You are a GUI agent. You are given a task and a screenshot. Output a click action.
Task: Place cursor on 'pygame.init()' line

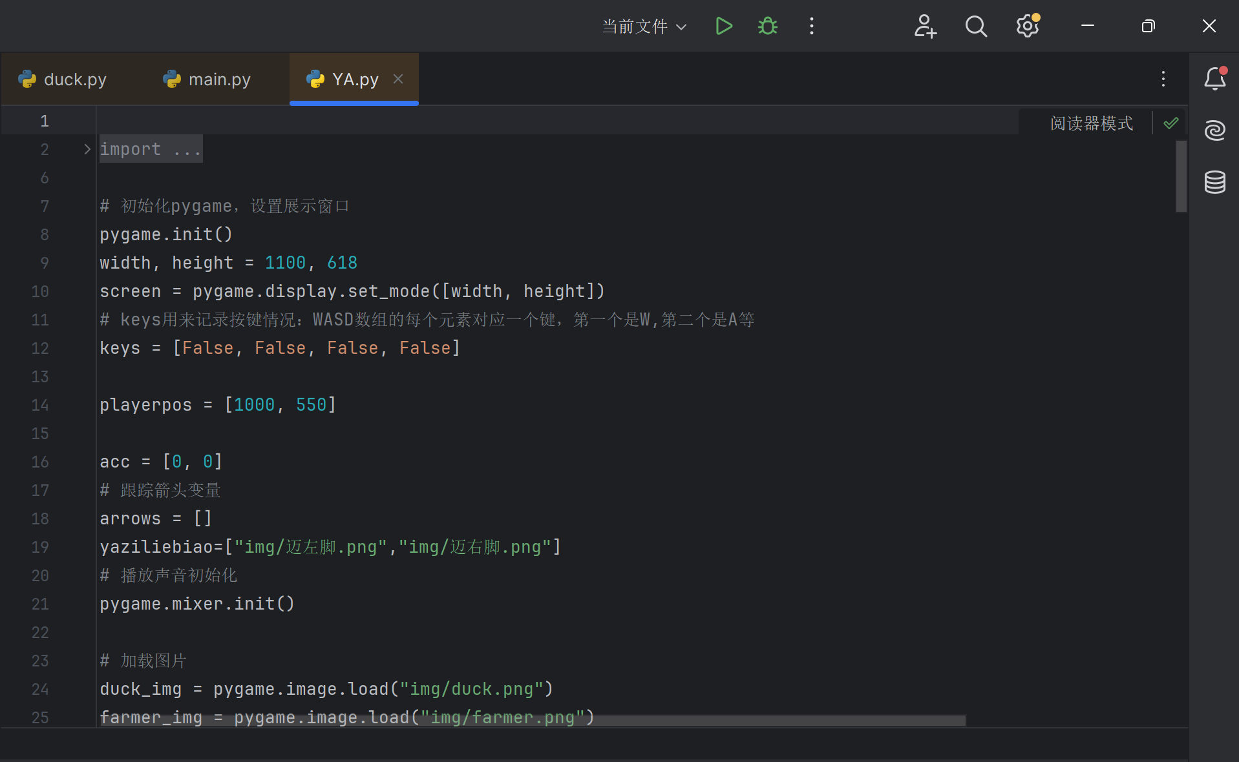166,234
